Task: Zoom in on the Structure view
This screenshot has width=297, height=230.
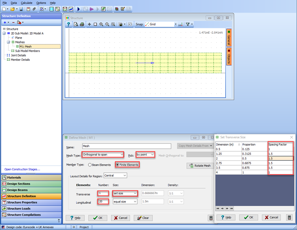Action: coord(101,24)
